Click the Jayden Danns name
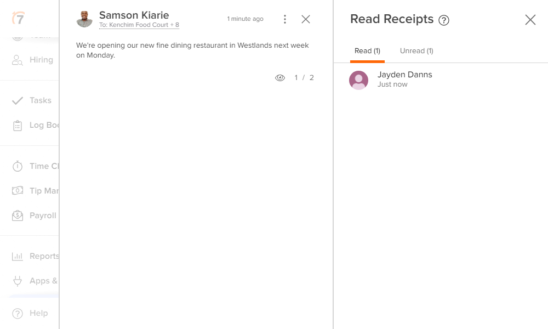 point(405,75)
